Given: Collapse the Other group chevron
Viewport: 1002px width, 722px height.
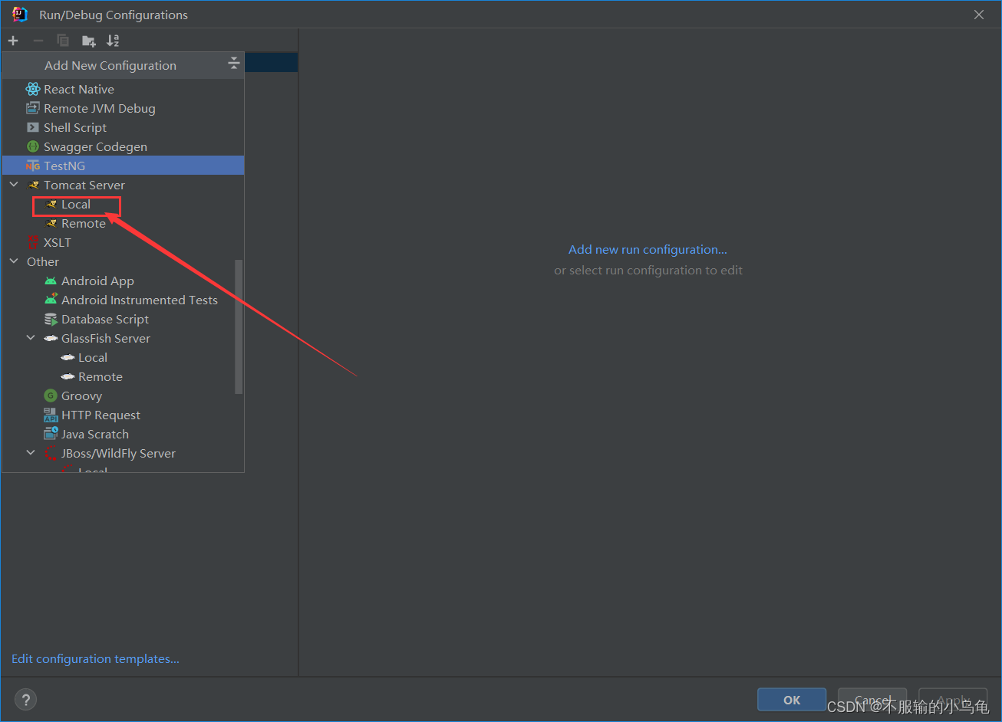Looking at the screenshot, I should pyautogui.click(x=14, y=261).
